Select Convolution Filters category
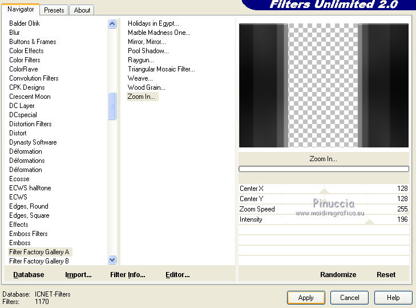This screenshot has height=308, width=416. [34, 78]
